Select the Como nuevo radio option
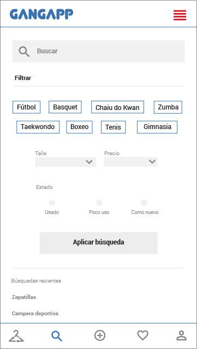This screenshot has width=197, height=349. [144, 203]
